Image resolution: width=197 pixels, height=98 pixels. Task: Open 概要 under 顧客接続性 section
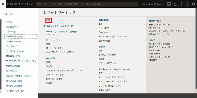click(x=101, y=24)
